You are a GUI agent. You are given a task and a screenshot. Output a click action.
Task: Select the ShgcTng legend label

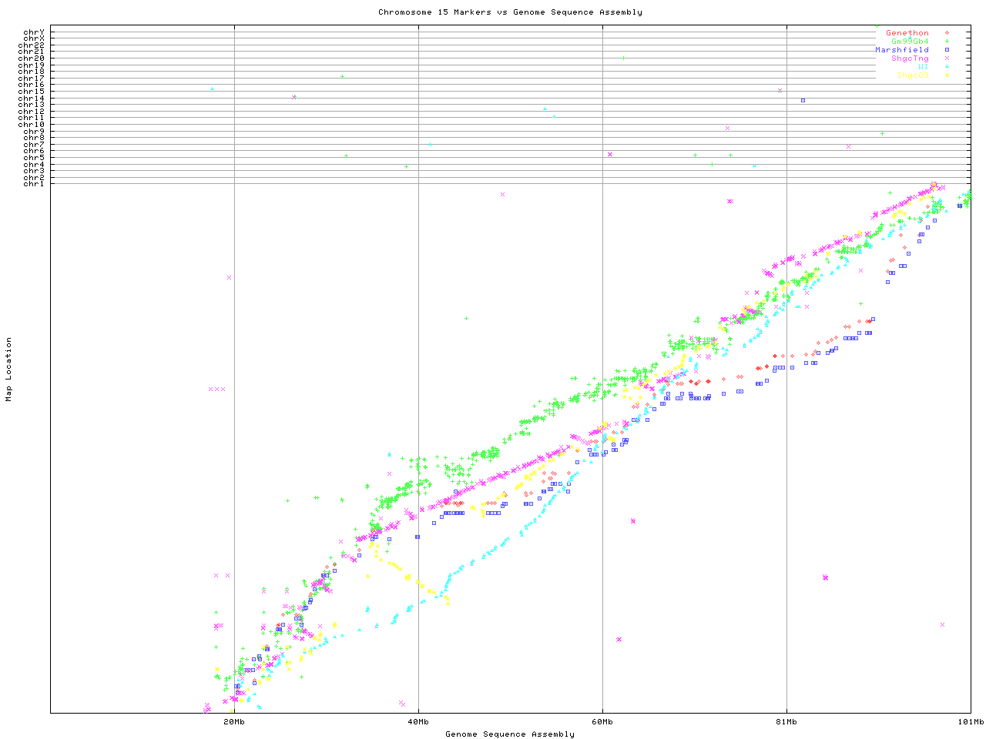tap(910, 59)
